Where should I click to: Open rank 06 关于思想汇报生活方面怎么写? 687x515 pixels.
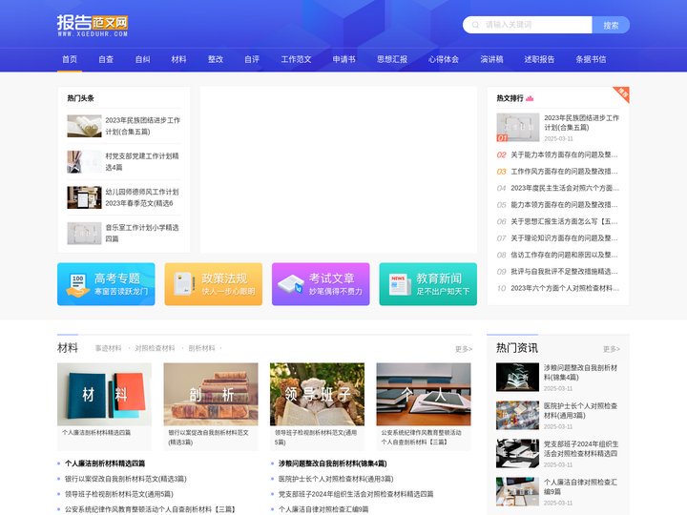[x=564, y=221]
